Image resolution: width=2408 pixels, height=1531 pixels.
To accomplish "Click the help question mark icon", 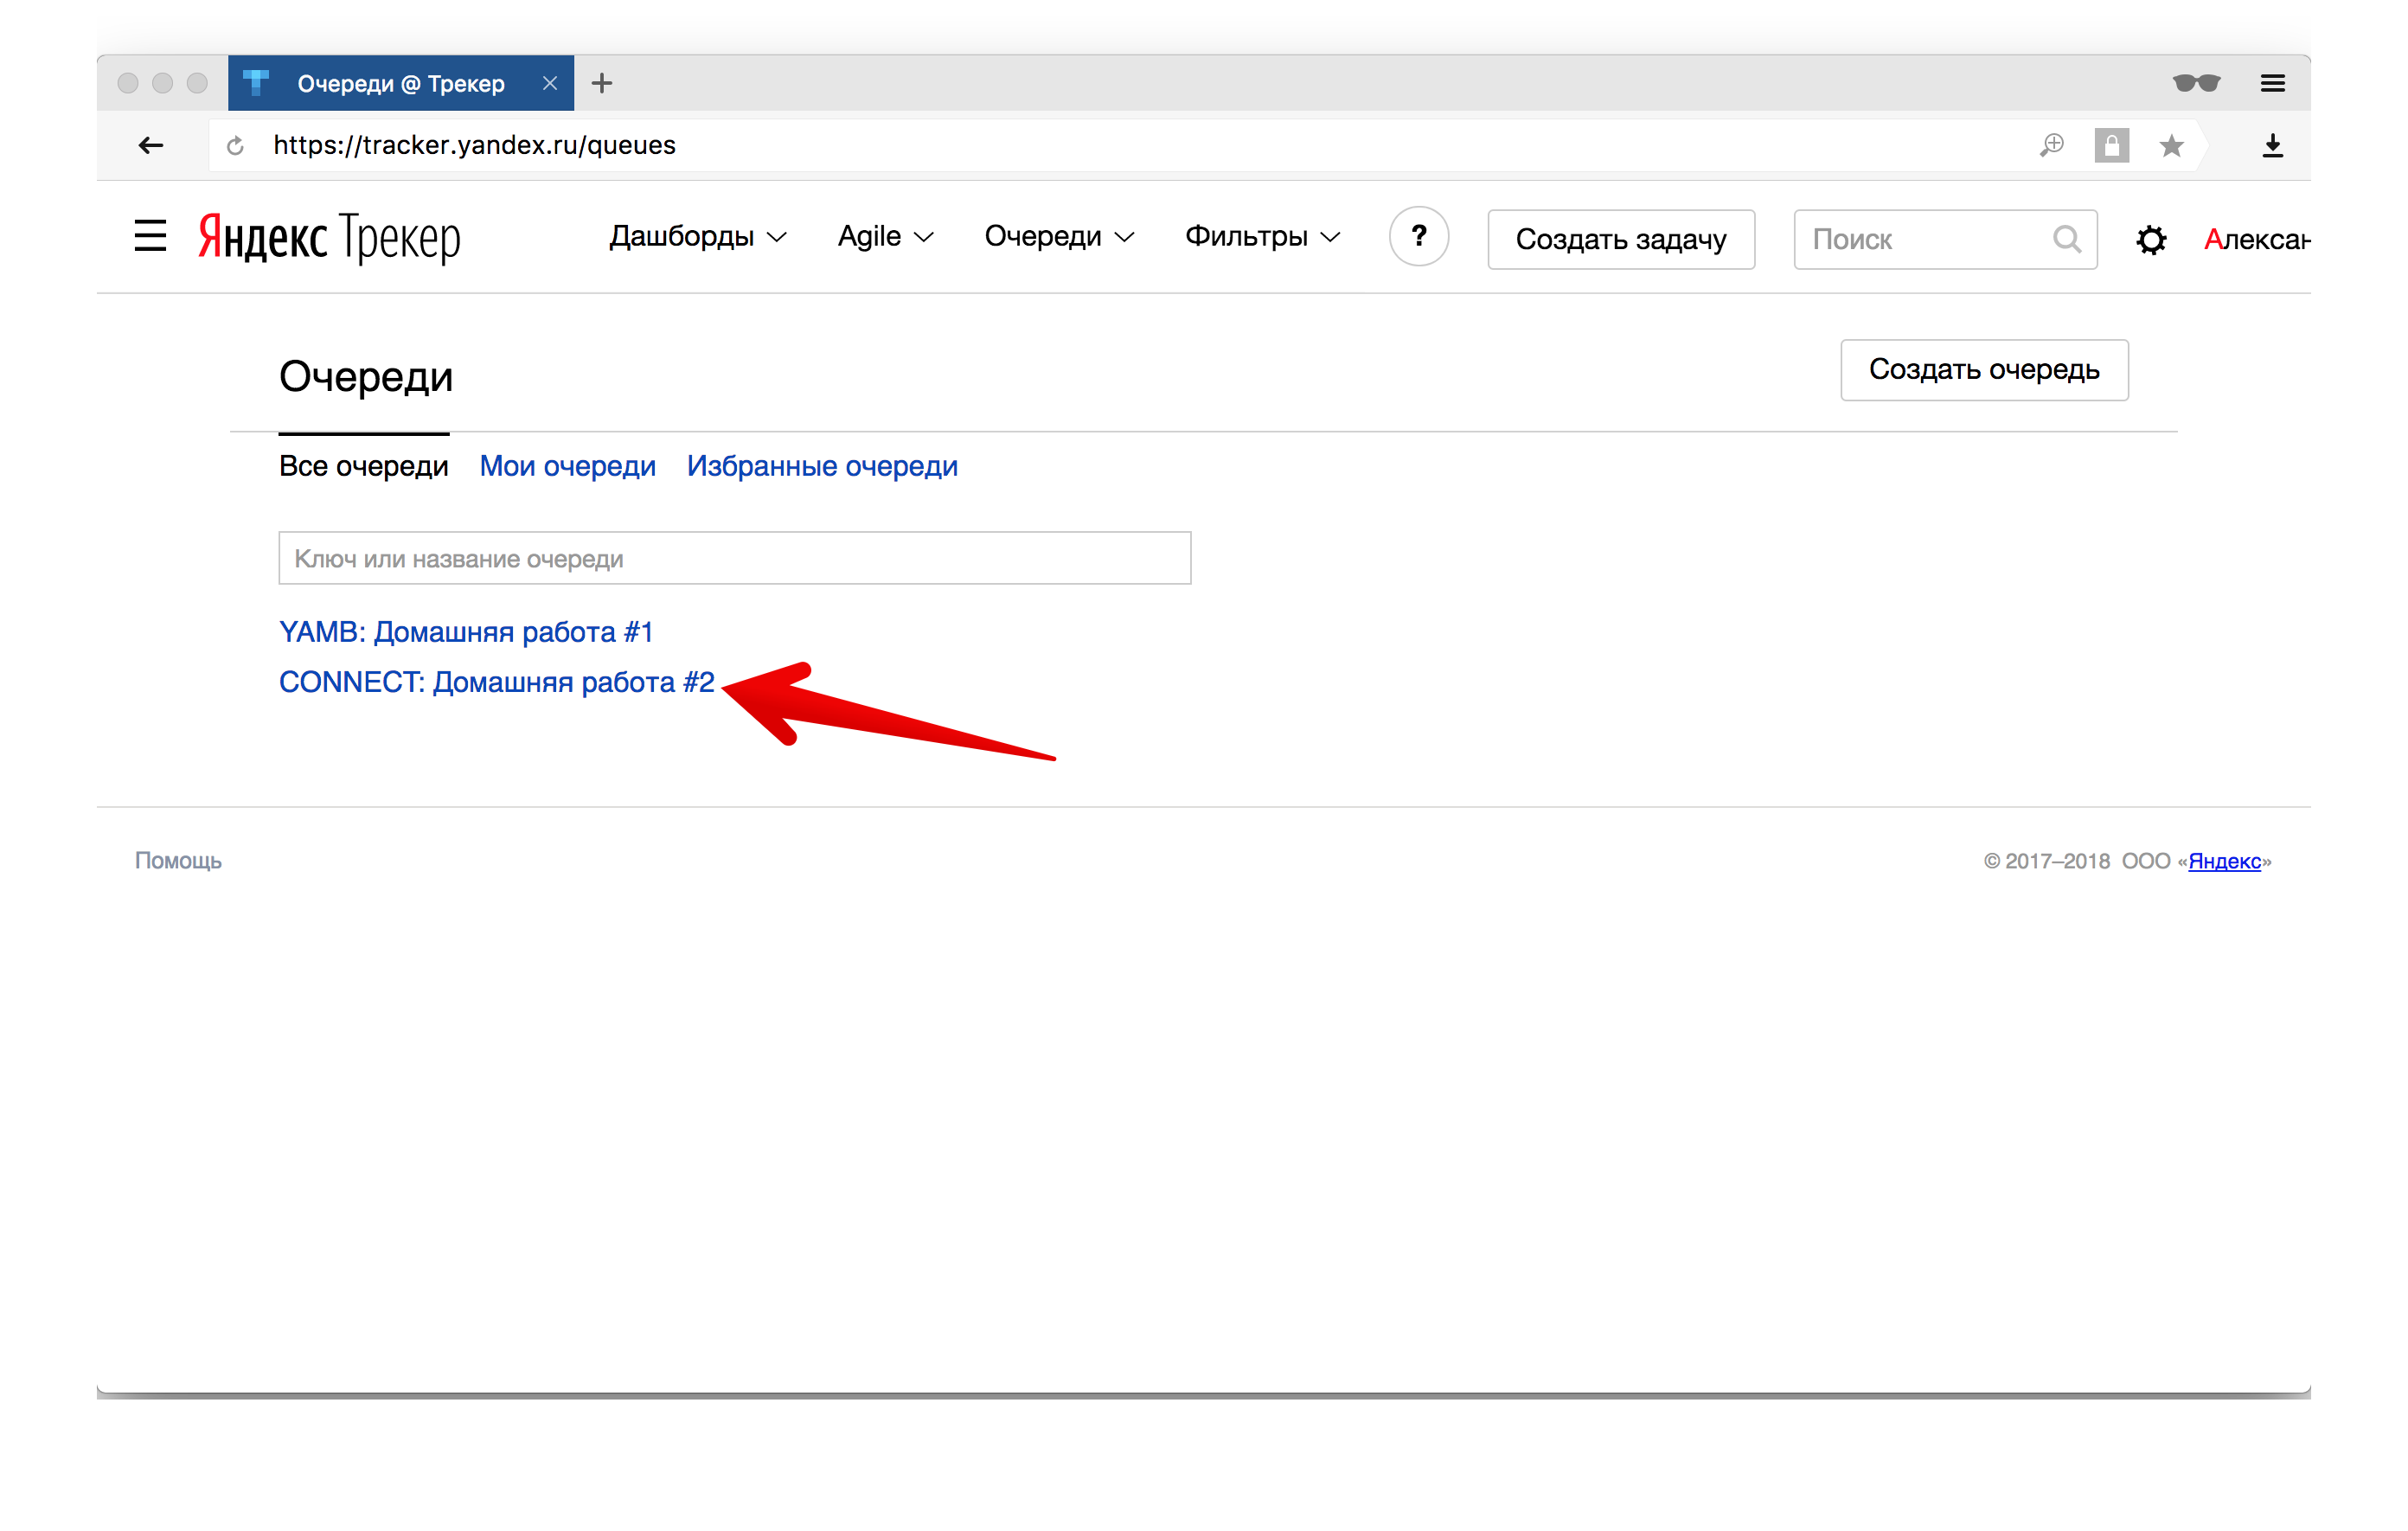I will (1418, 237).
